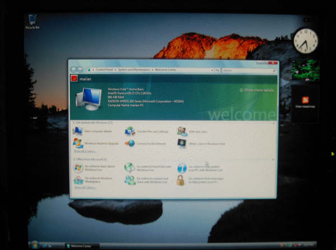
Task: Click Show all 7 items link
Action: point(85,187)
